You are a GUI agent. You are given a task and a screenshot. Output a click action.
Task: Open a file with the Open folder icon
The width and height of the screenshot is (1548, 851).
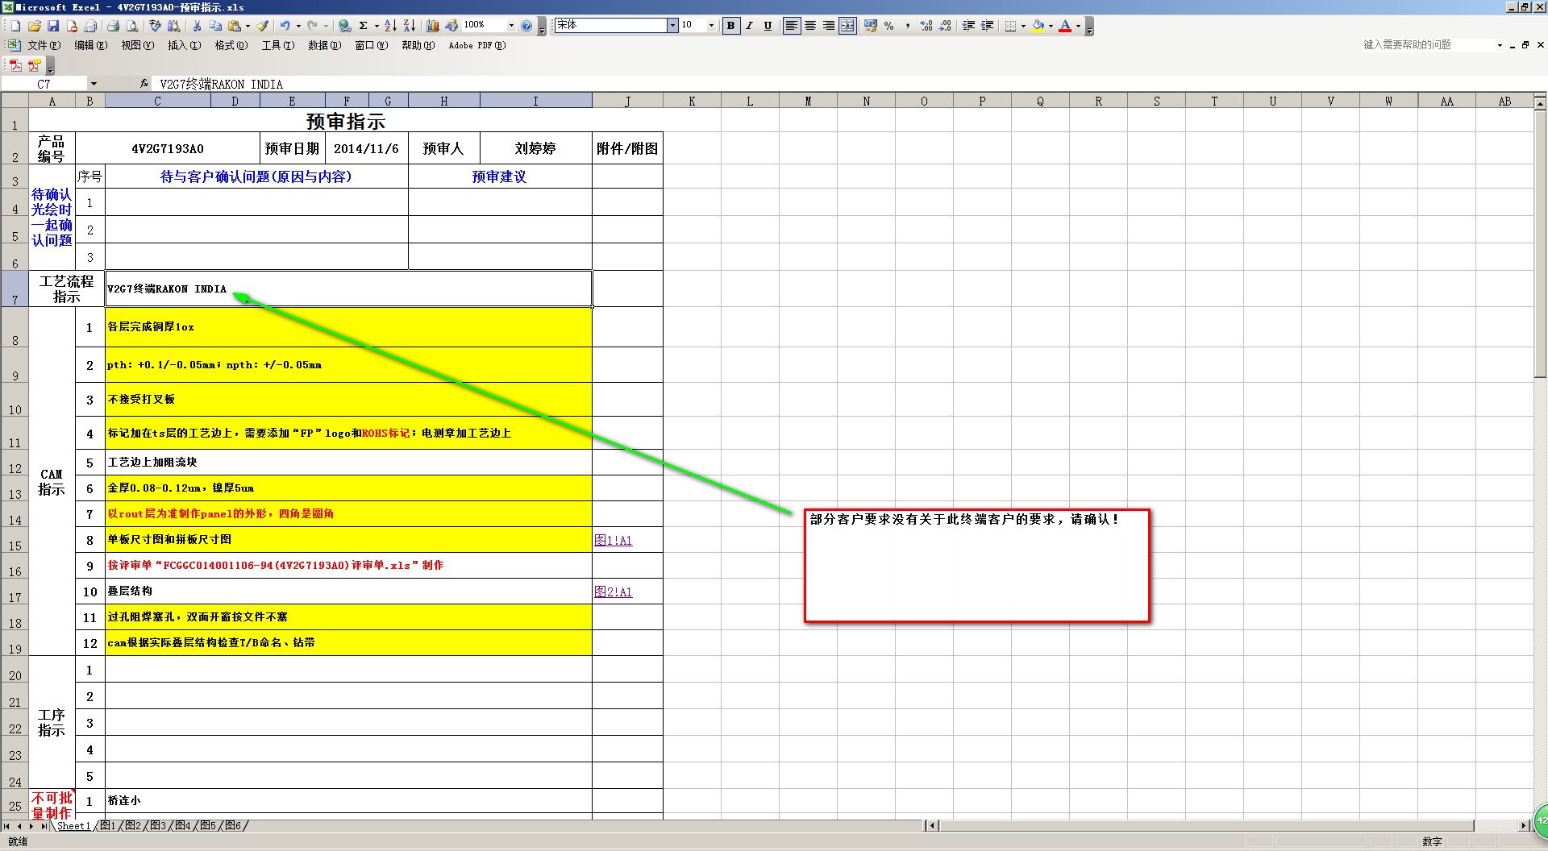click(35, 26)
